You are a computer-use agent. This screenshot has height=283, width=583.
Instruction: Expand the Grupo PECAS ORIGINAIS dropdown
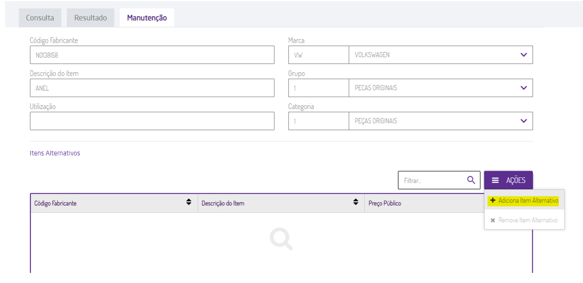[524, 88]
